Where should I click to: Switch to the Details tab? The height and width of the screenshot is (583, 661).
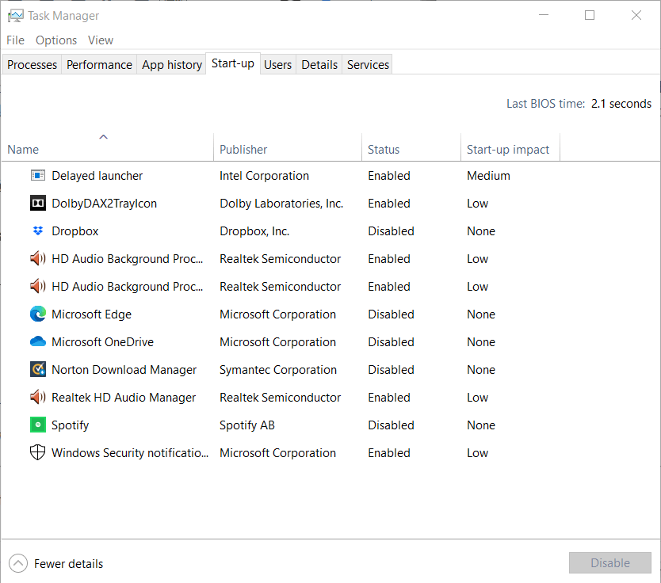[x=319, y=65]
